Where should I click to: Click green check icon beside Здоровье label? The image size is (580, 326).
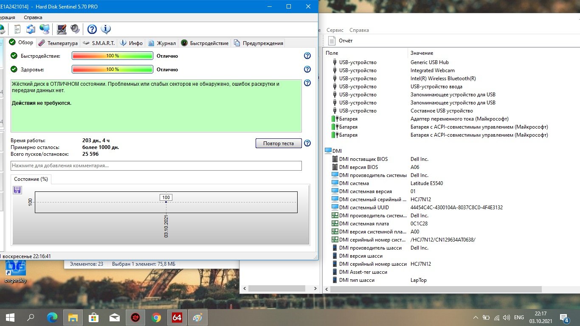[x=14, y=69]
